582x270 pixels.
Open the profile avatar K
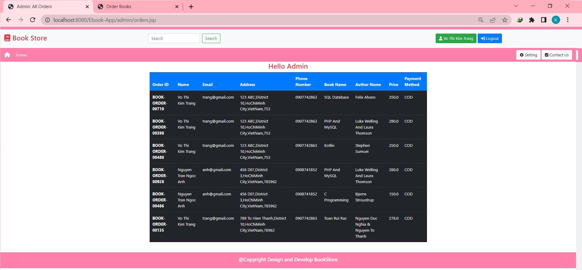[x=556, y=20]
